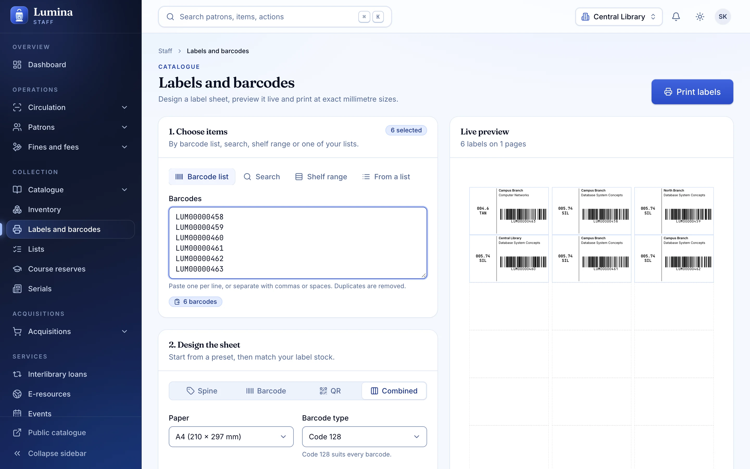This screenshot has width=750, height=469.
Task: Focus the patrons, items, actions search field
Action: point(275,17)
